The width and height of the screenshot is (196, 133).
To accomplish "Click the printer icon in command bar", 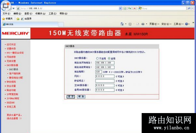I will point(143,24).
